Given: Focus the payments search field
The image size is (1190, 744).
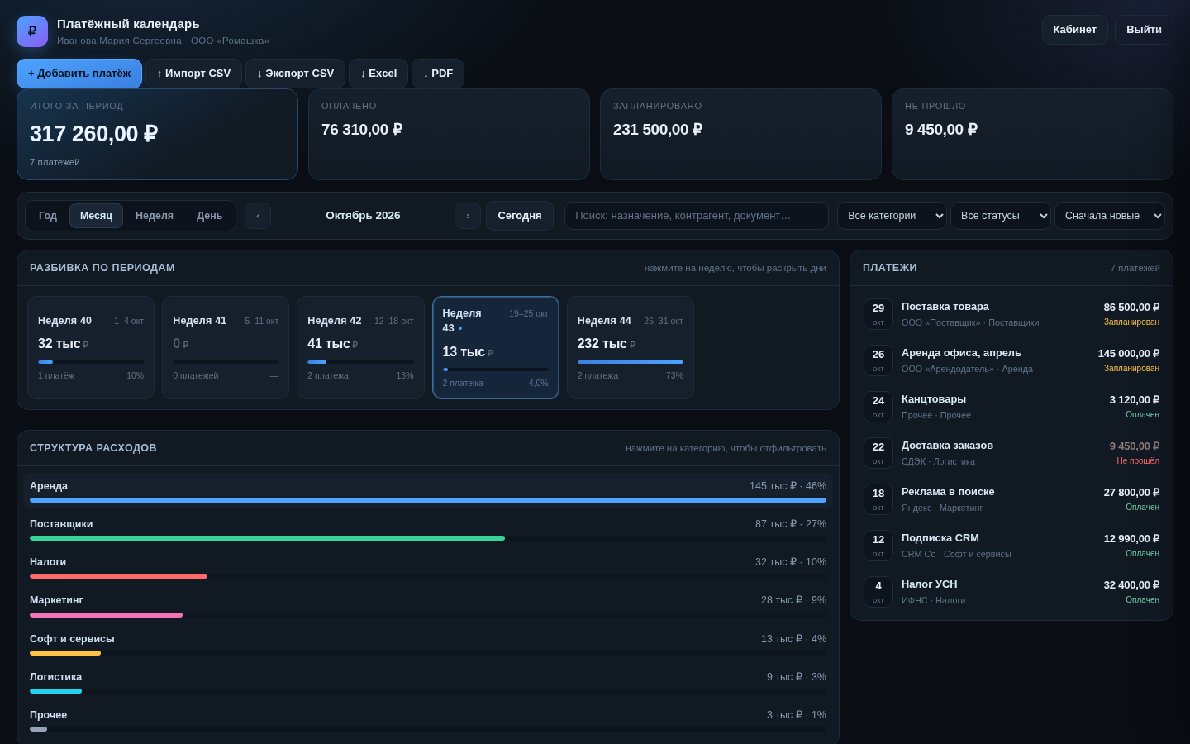Looking at the screenshot, I should pos(697,216).
